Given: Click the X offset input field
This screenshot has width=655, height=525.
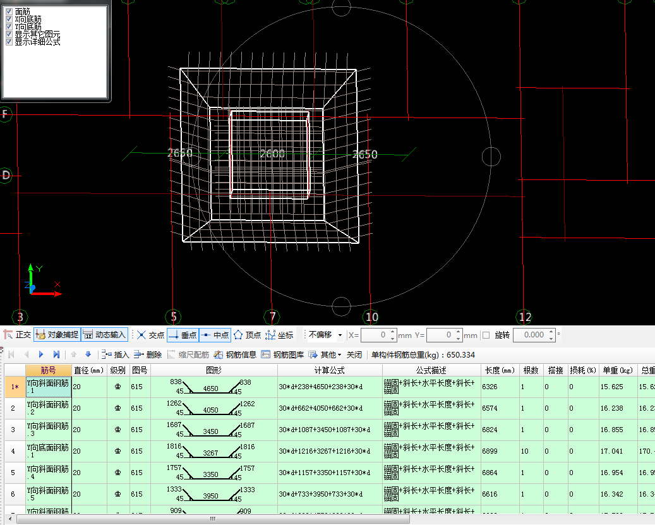Looking at the screenshot, I should (x=375, y=335).
